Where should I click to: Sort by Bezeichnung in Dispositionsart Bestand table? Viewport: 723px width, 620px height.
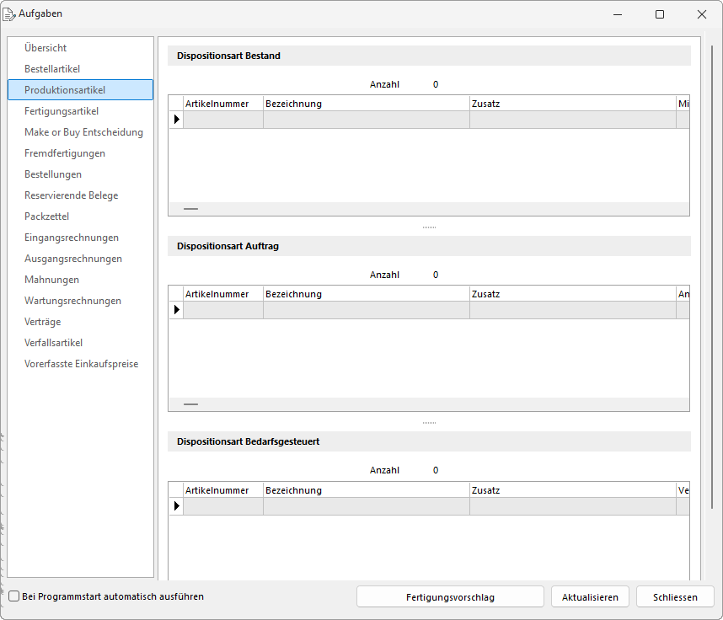tap(367, 104)
